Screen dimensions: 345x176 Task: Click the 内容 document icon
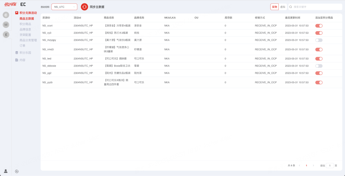[x=17, y=60]
